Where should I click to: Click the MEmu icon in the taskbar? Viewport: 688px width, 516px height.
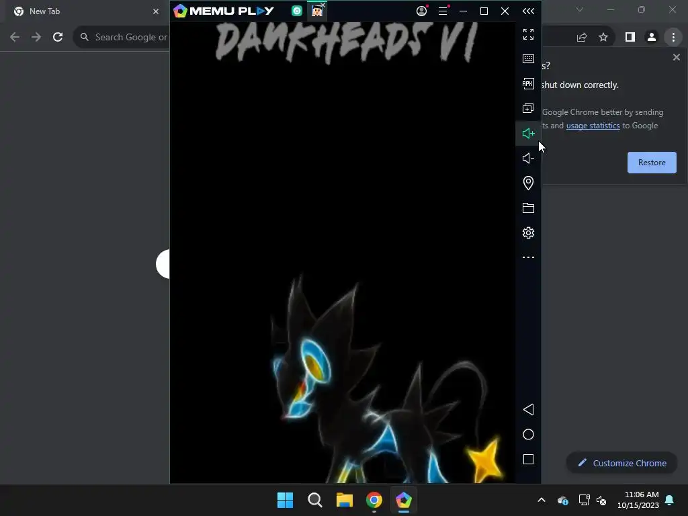pyautogui.click(x=404, y=500)
